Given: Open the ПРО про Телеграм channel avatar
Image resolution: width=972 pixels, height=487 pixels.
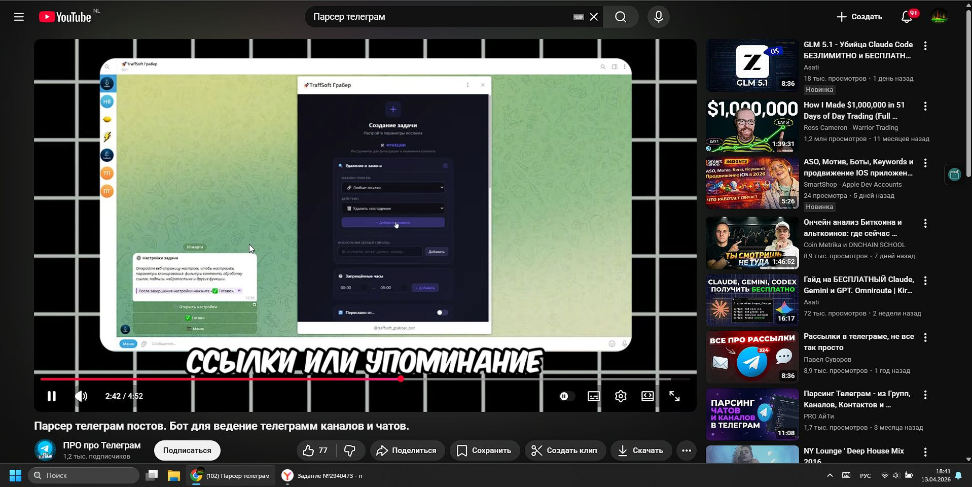Looking at the screenshot, I should pyautogui.click(x=45, y=450).
